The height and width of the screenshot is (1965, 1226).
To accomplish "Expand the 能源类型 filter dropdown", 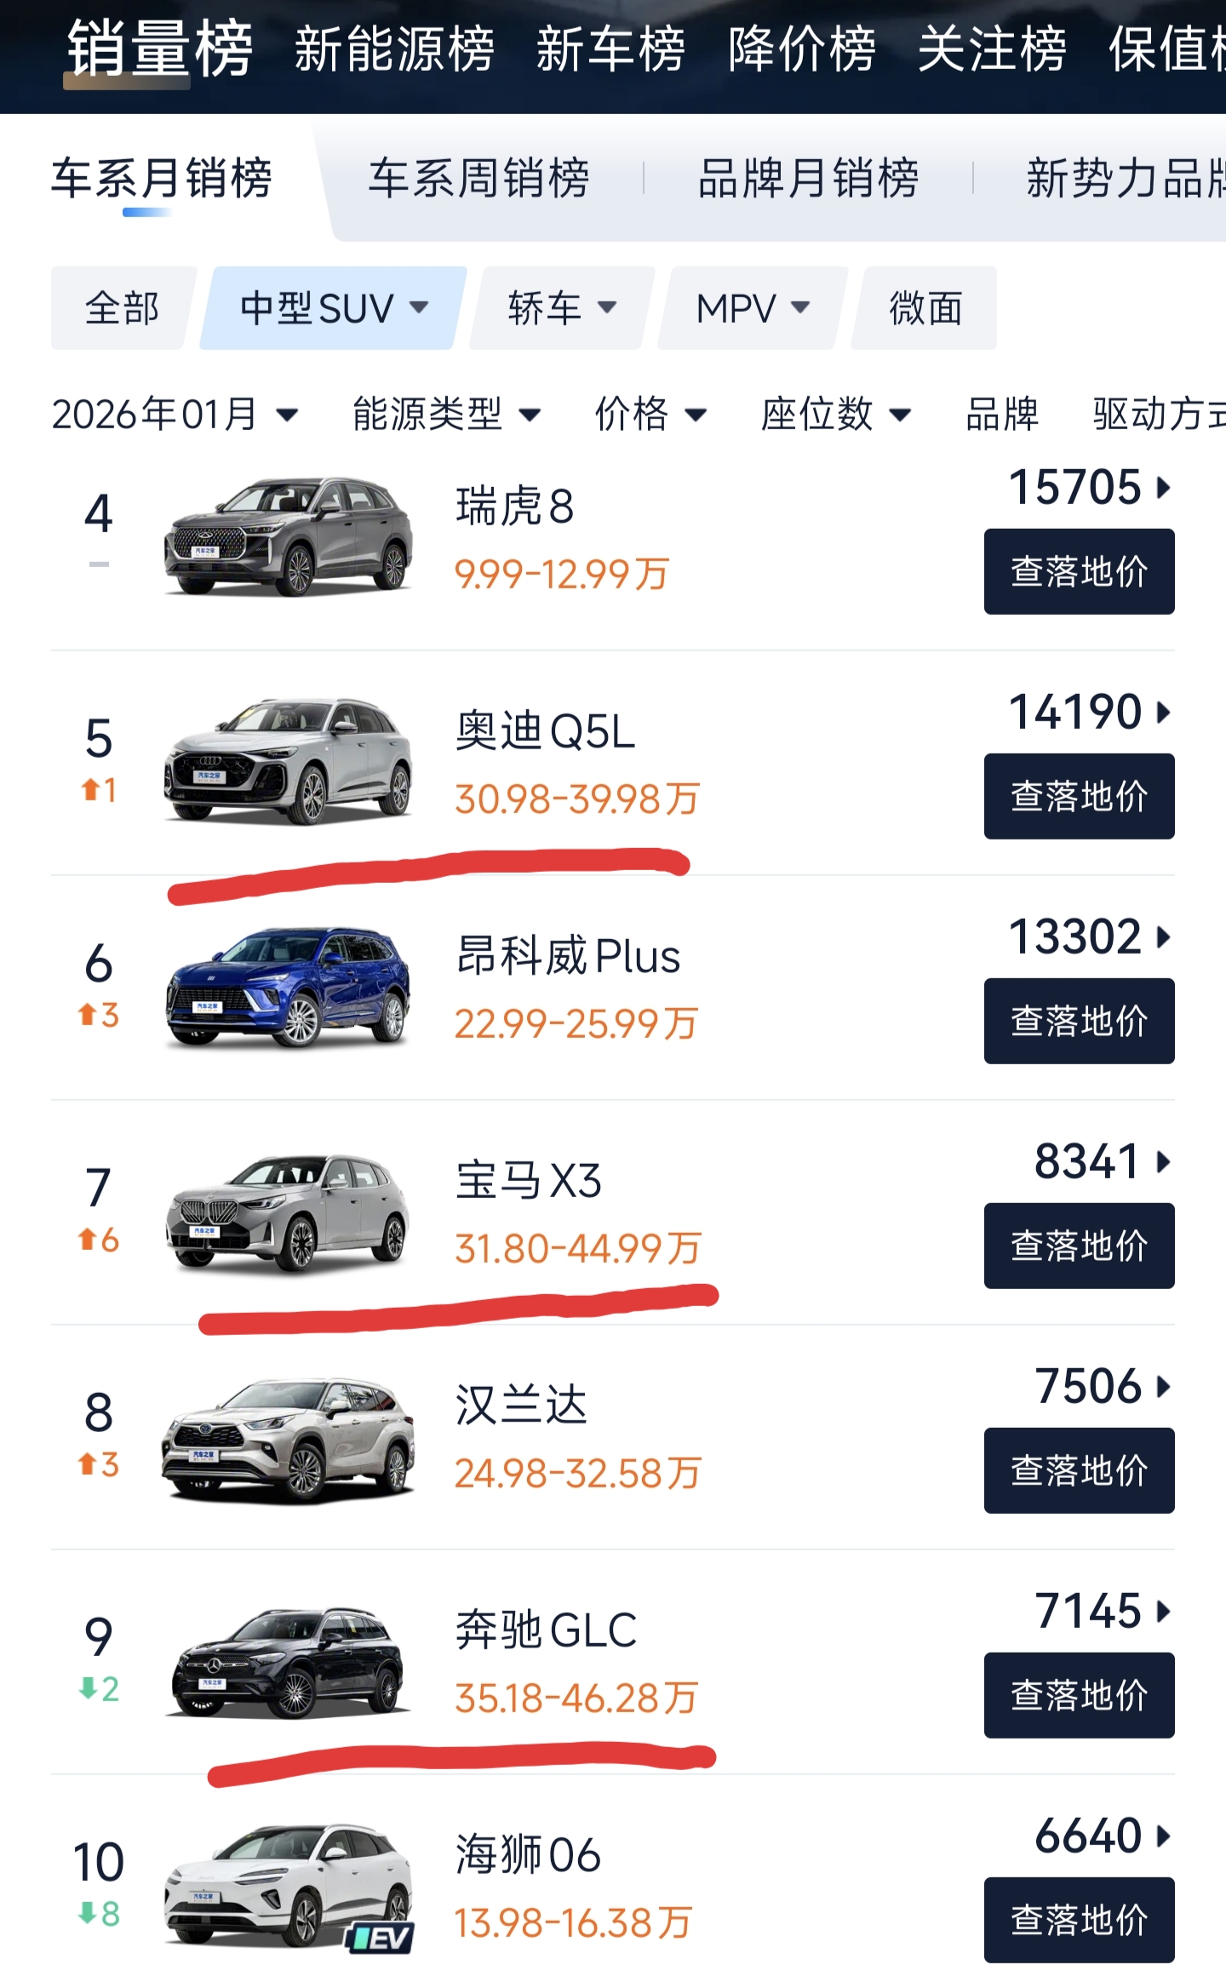I will (x=446, y=415).
